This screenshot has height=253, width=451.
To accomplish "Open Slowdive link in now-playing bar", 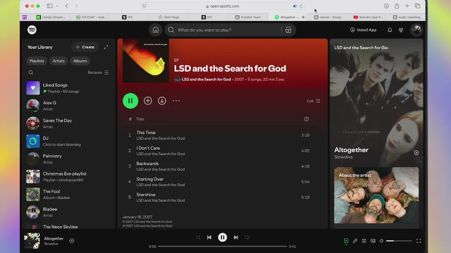I will click(51, 244).
